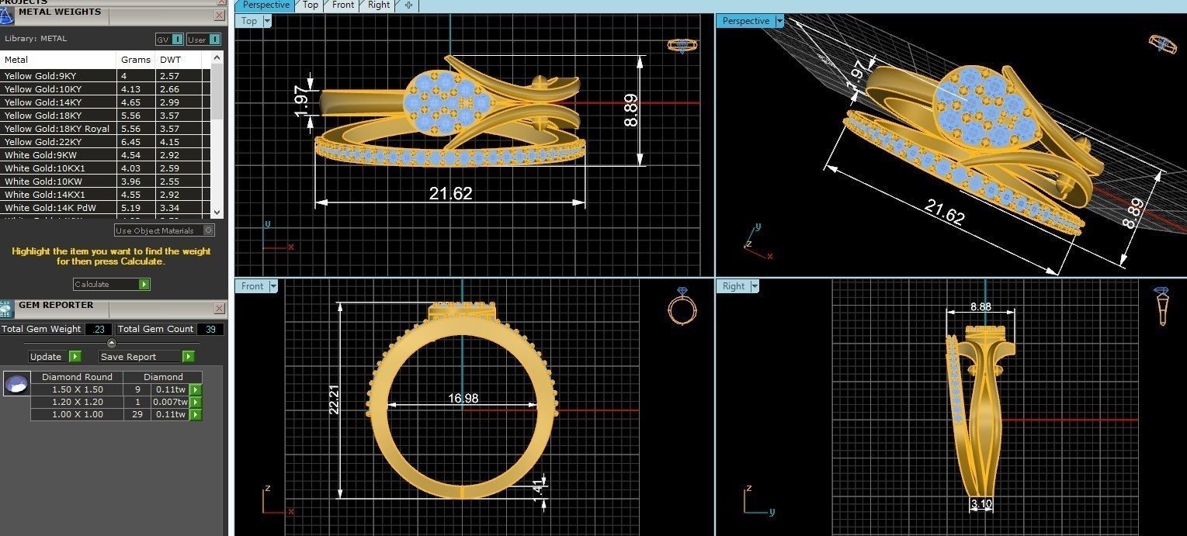
Task: Click the Grams column header
Action: 136,60
